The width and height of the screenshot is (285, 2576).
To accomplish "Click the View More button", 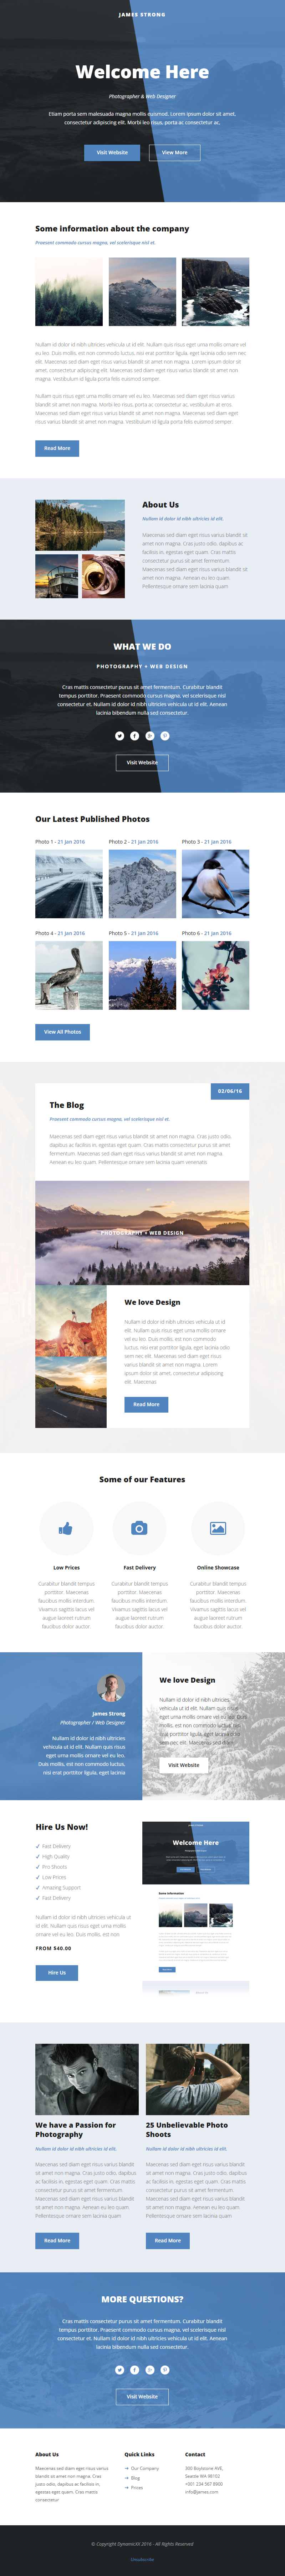I will click(175, 152).
